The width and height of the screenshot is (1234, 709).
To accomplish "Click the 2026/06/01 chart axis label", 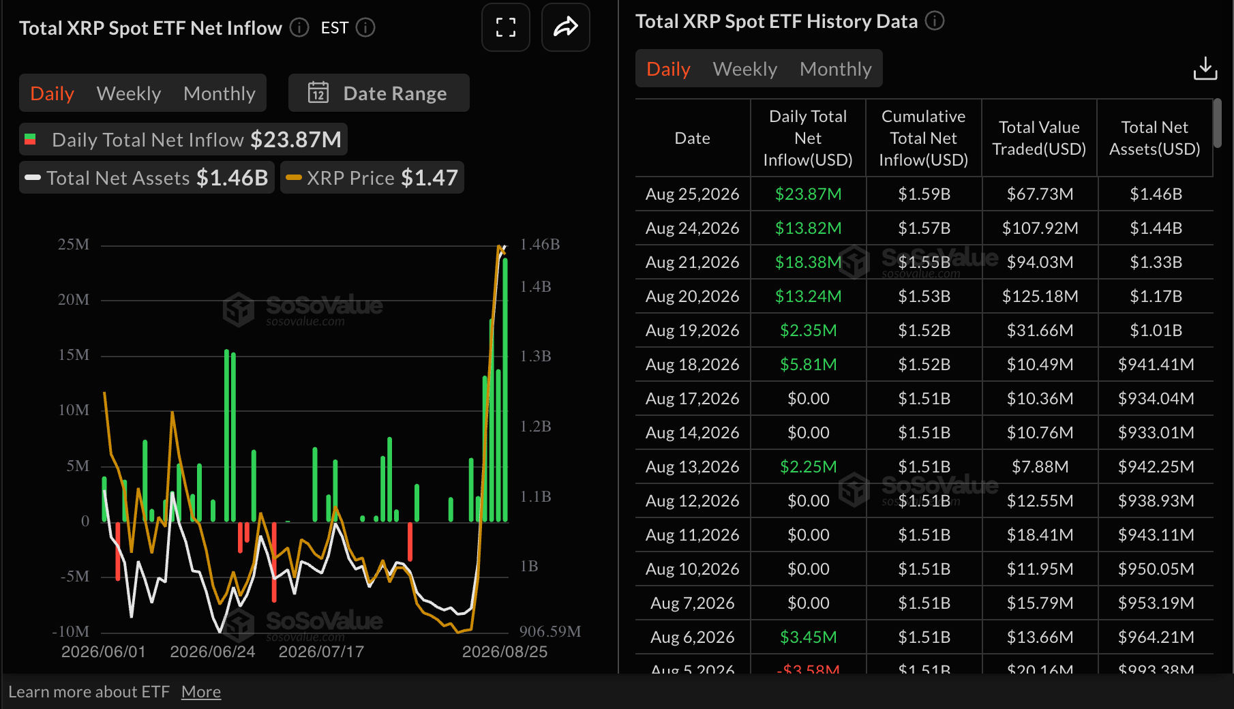I will 104,652.
